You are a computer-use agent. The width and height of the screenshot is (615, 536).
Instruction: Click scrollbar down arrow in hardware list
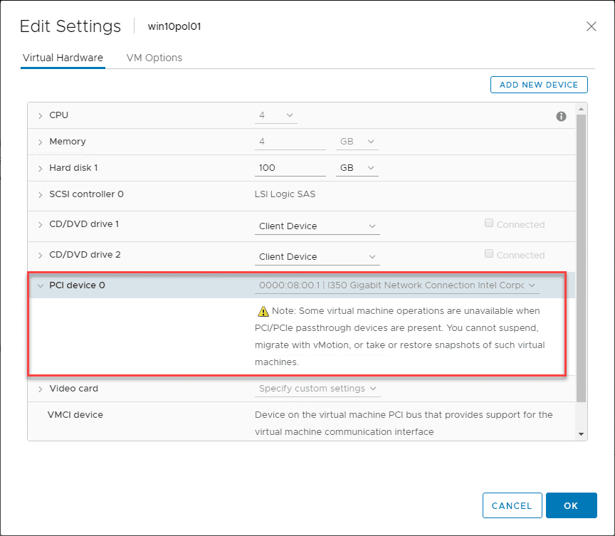coord(582,433)
